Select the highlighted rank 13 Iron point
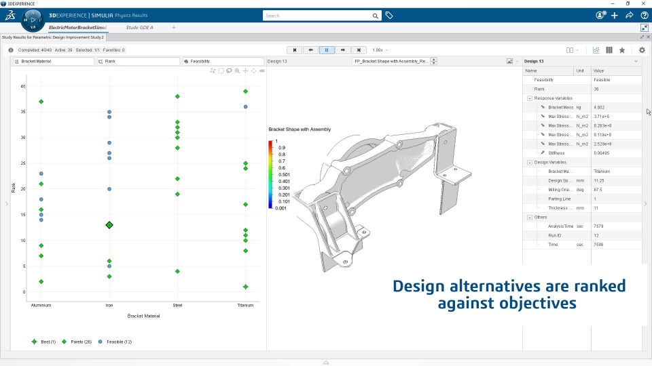 coord(109,225)
